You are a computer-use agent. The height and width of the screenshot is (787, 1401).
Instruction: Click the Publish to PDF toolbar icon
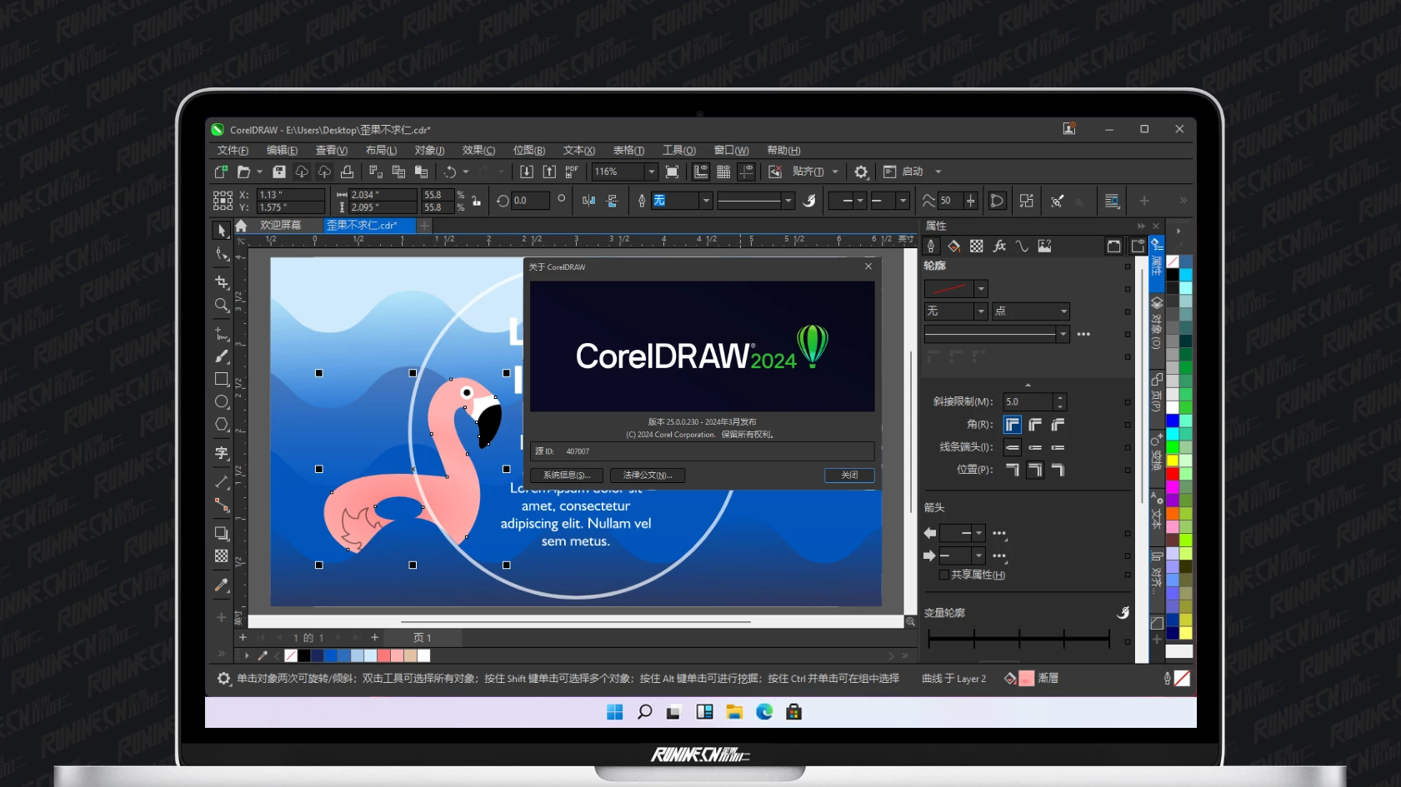click(571, 172)
